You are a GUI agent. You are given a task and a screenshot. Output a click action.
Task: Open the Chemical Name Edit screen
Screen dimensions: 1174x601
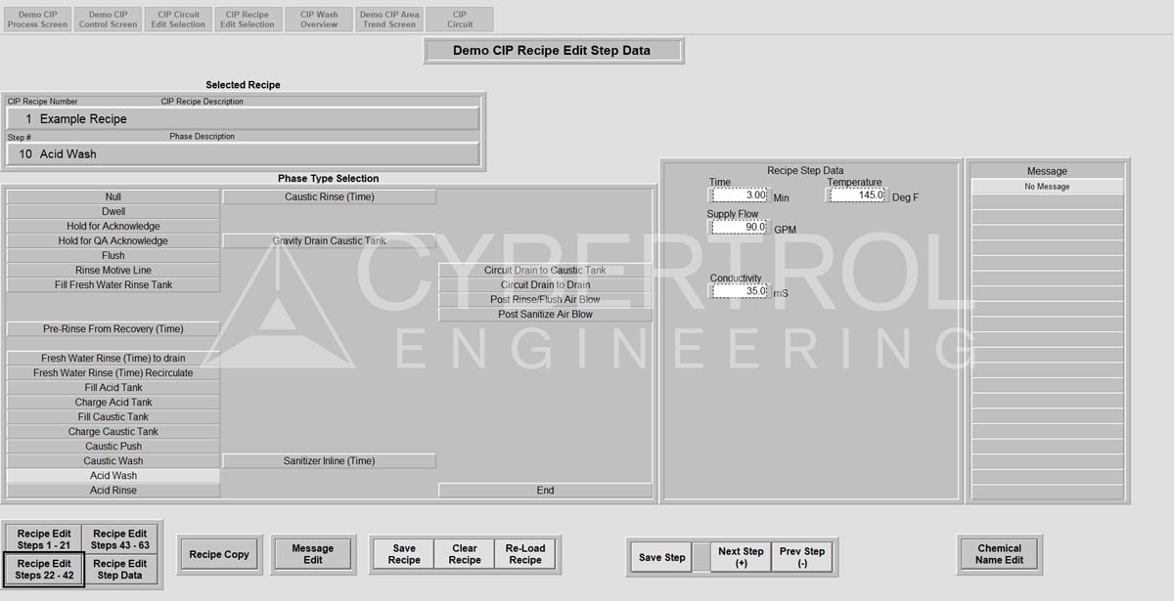click(1000, 553)
